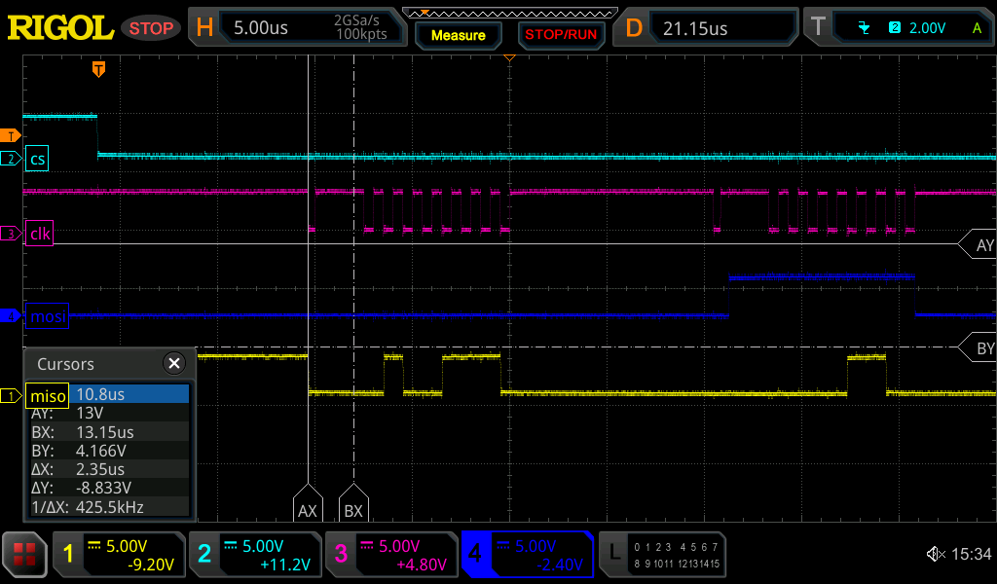Select the BY 4.166V cursor row
The height and width of the screenshot is (584, 997).
click(109, 451)
